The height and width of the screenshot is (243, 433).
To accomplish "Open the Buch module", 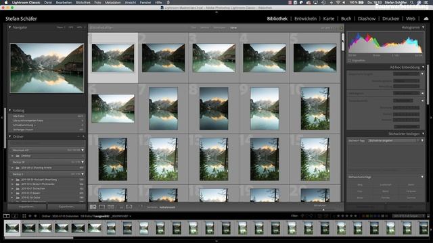I will tap(346, 19).
